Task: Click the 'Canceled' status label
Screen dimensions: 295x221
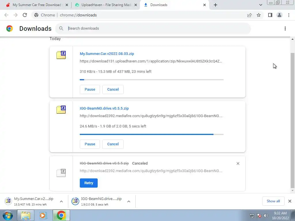Action: pos(140,163)
